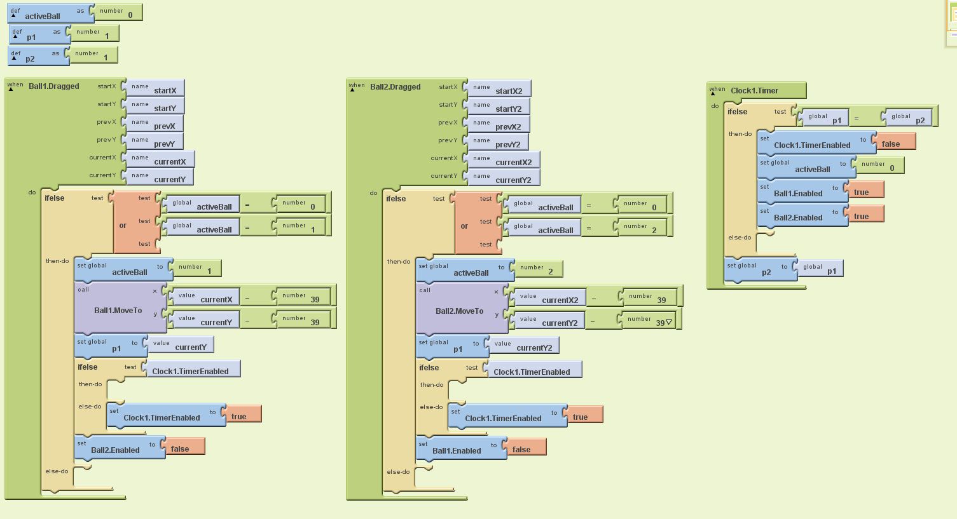957x519 pixels.
Task: Select value currentY2 block attached to set global p1
Action: [x=522, y=346]
